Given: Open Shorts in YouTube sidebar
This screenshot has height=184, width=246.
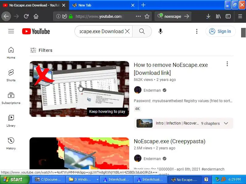Looking at the screenshot, I should coord(11,75).
